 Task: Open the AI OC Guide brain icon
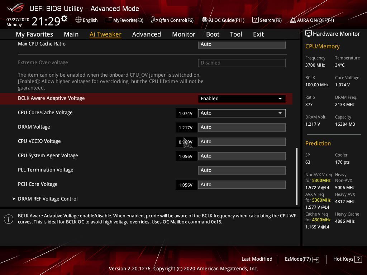click(205, 20)
